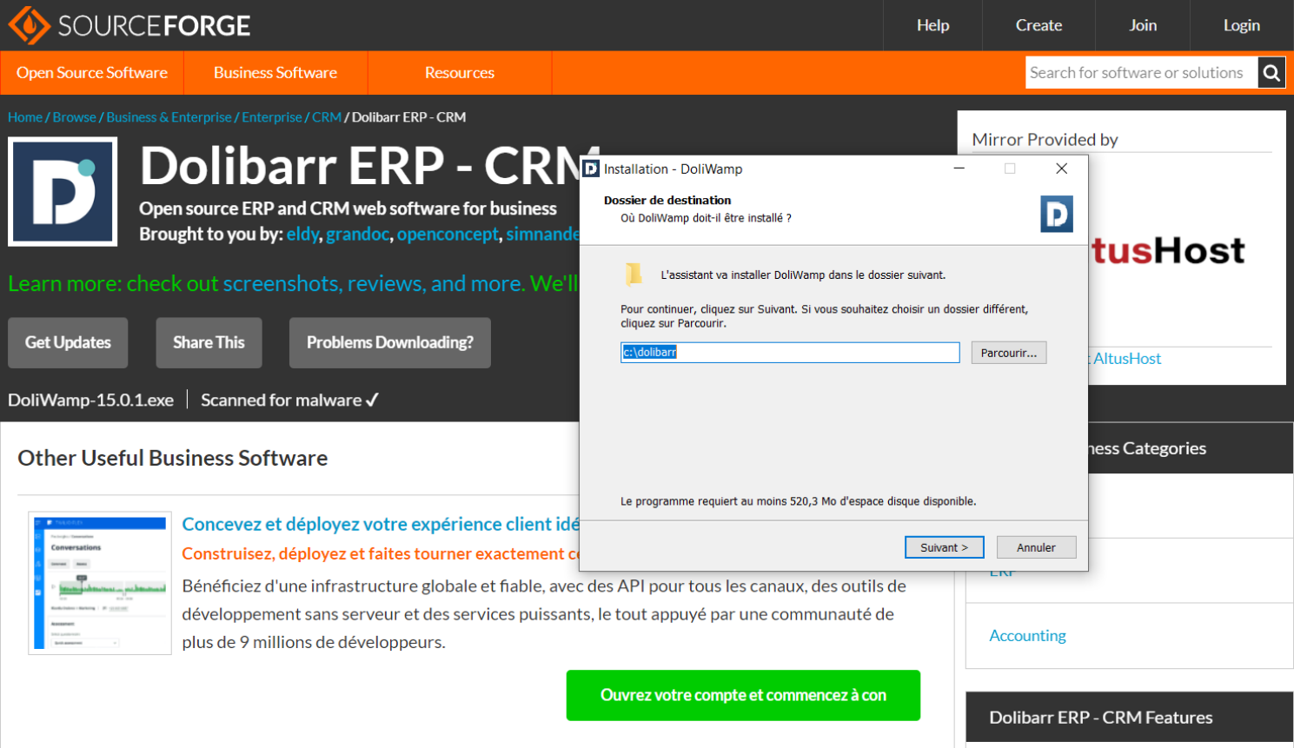Click the search for software field
This screenshot has width=1294, height=748.
tap(1141, 73)
